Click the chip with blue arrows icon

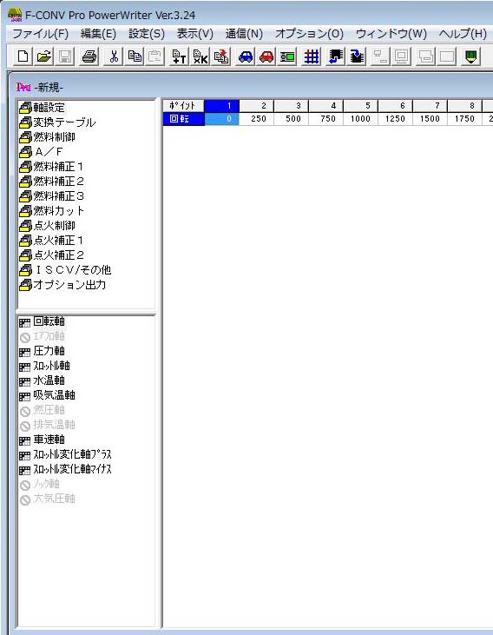(336, 56)
